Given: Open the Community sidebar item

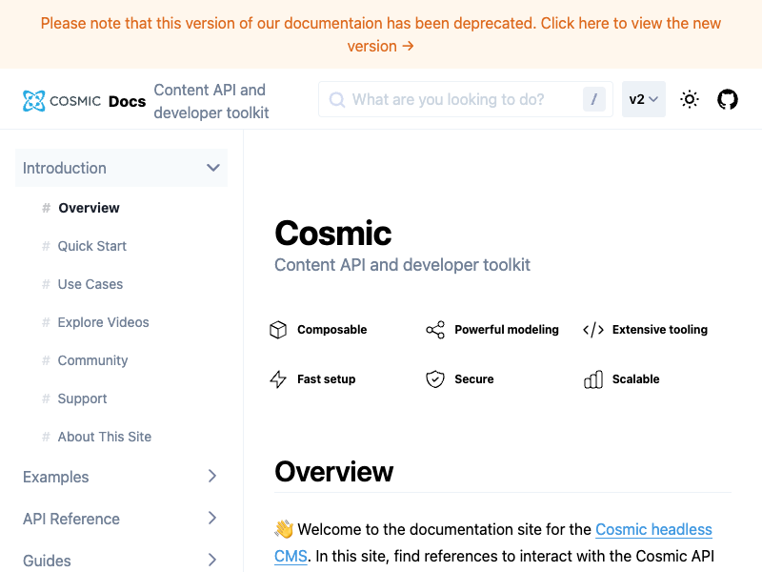Looking at the screenshot, I should [x=92, y=360].
